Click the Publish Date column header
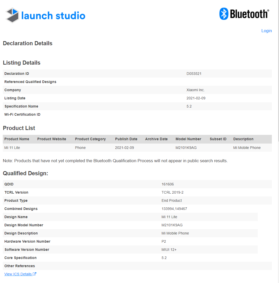 (126, 139)
